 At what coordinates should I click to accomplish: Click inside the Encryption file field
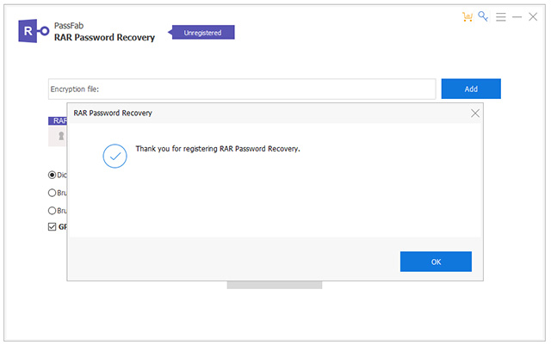[242, 89]
